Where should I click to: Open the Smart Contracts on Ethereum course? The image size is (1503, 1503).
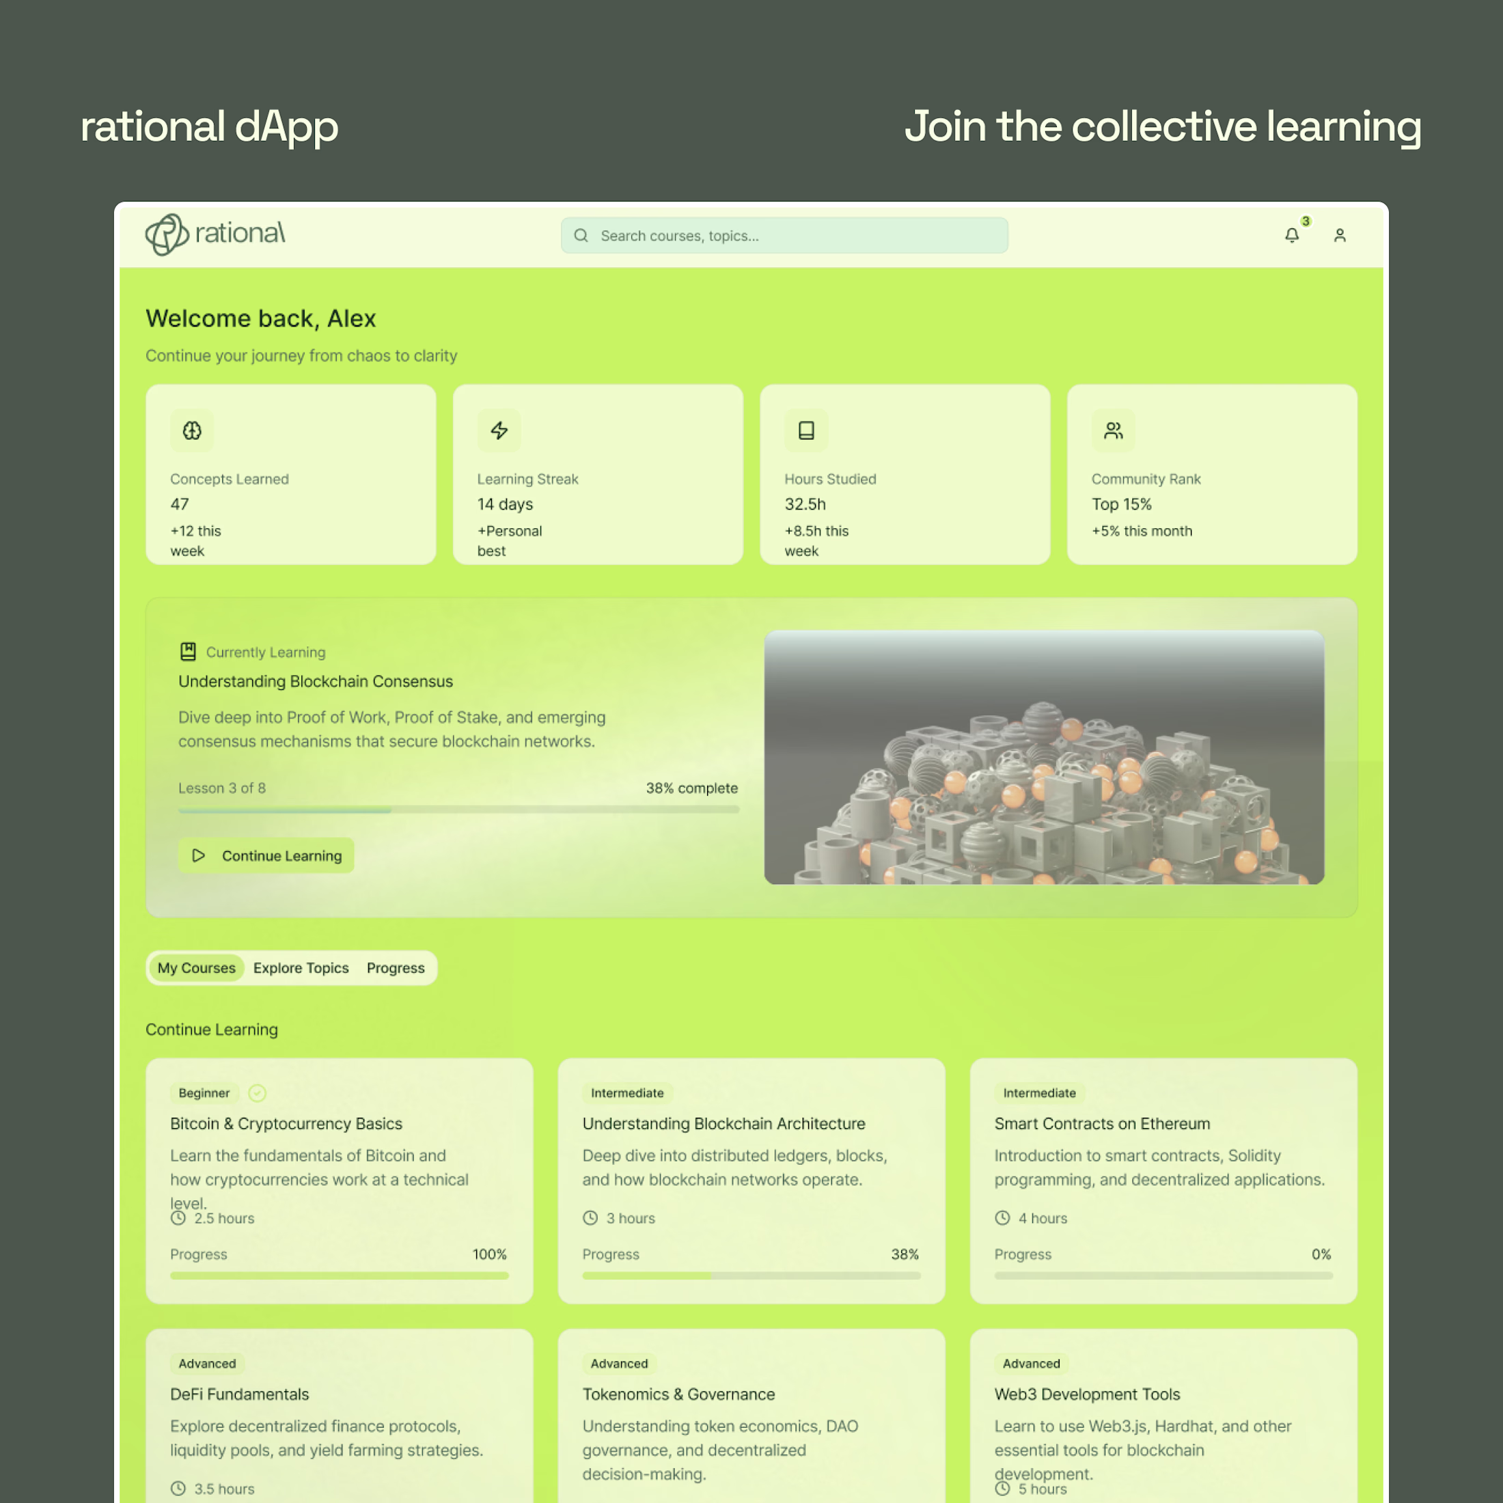1101,1123
